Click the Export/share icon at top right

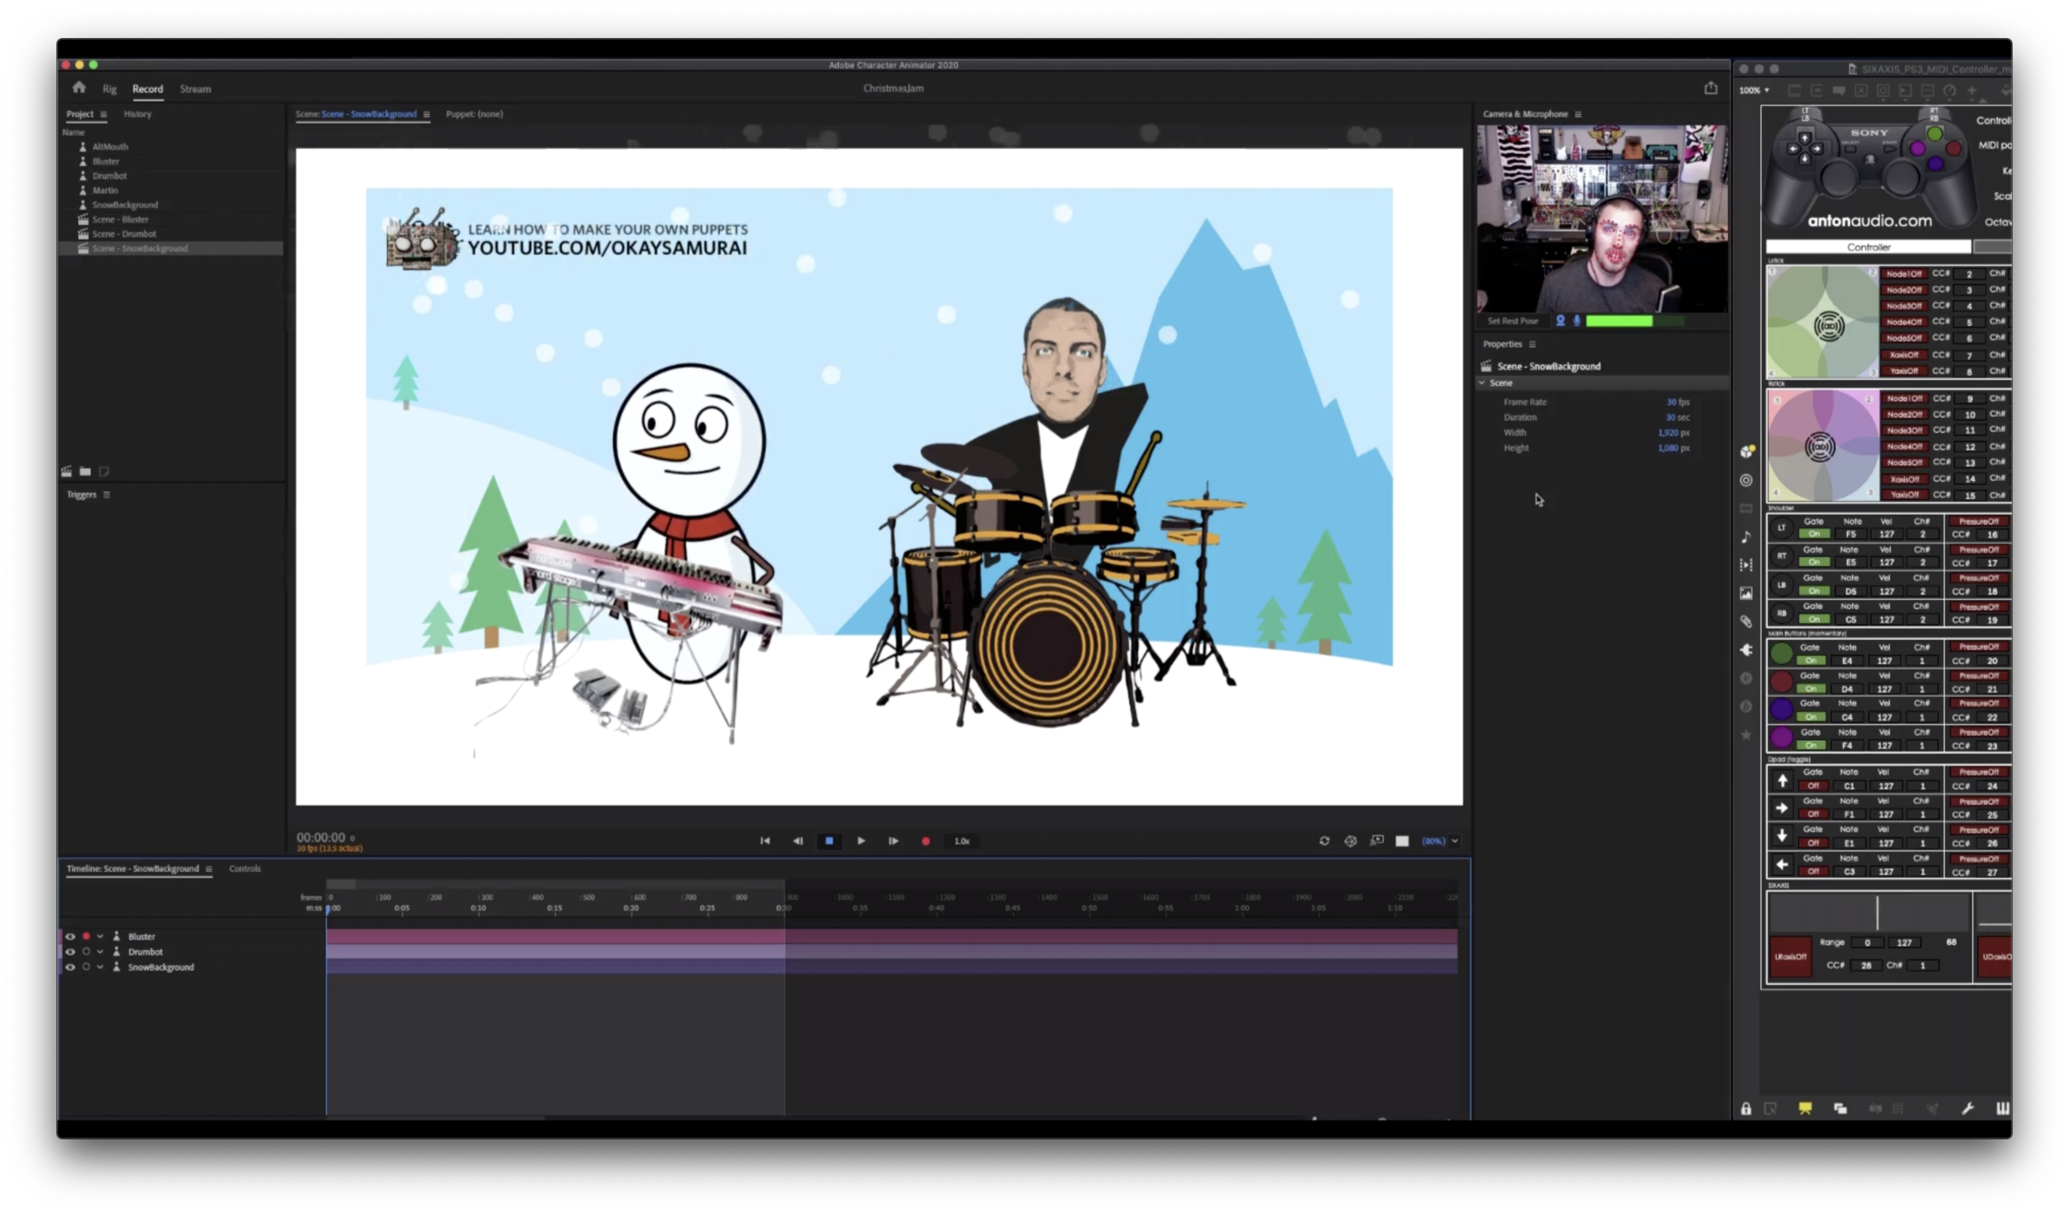[1711, 89]
